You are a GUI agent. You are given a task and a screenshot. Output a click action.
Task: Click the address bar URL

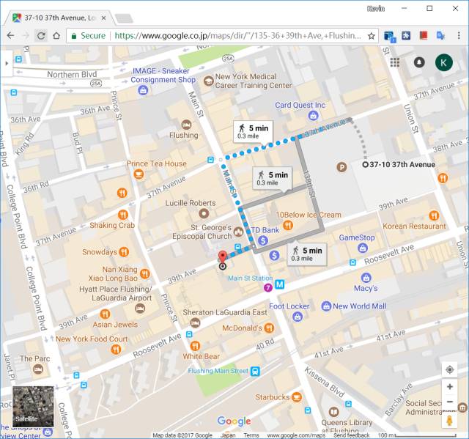point(237,36)
